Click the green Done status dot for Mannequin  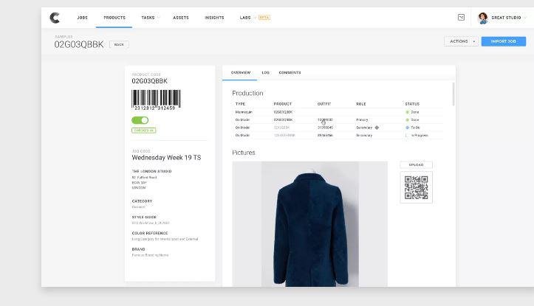[x=407, y=112]
